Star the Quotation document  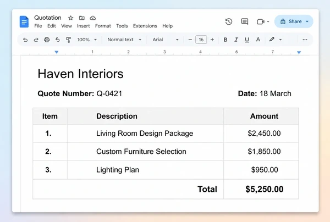71,18
